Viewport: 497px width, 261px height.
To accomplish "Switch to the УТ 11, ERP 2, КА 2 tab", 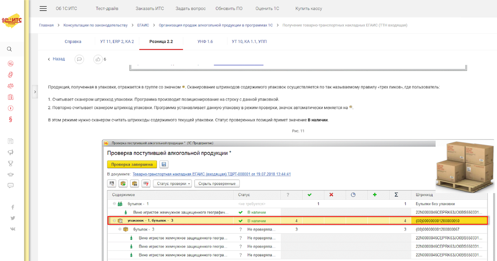I will coord(117,41).
